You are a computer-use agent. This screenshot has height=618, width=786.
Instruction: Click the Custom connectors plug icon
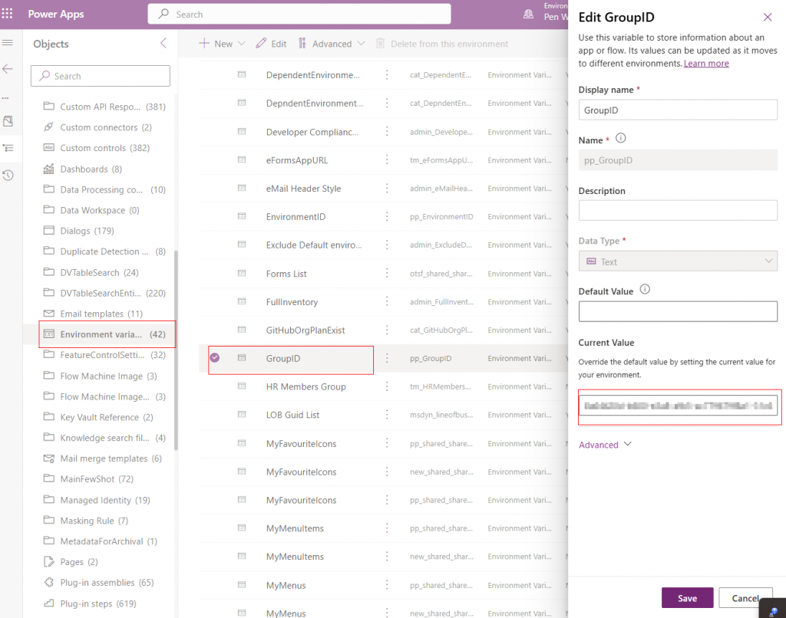[48, 127]
